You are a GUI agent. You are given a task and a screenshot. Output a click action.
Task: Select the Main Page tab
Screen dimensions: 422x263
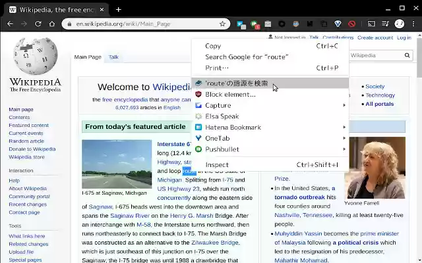(x=88, y=57)
